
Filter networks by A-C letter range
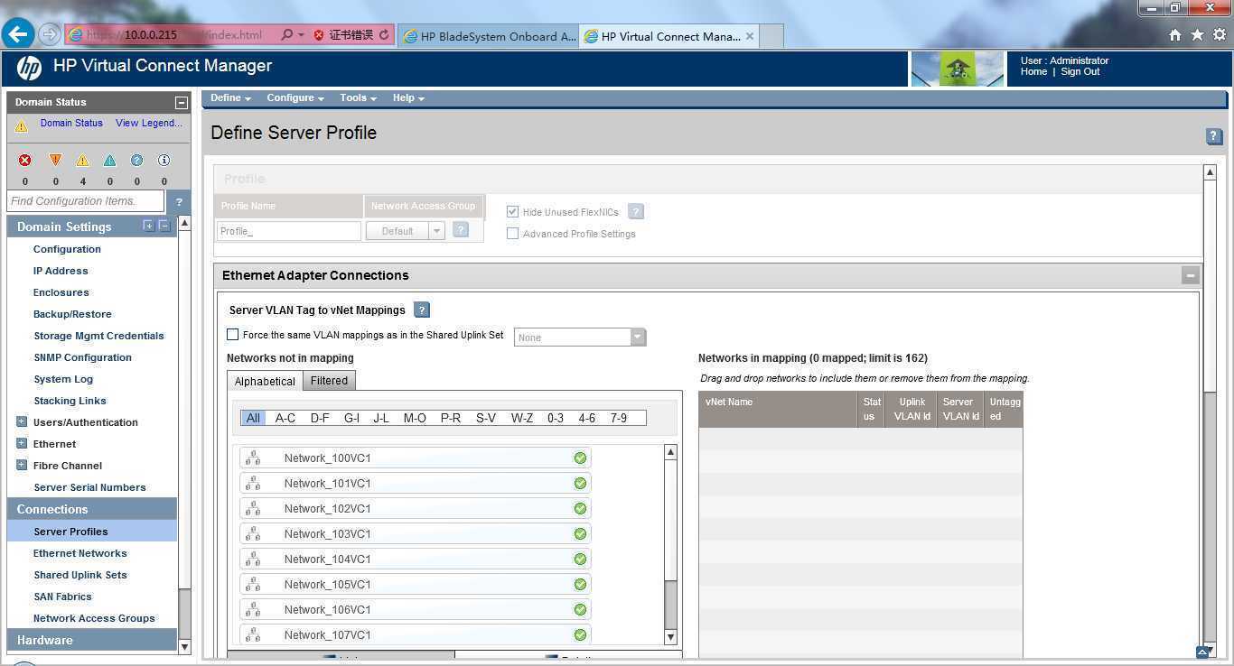click(285, 418)
